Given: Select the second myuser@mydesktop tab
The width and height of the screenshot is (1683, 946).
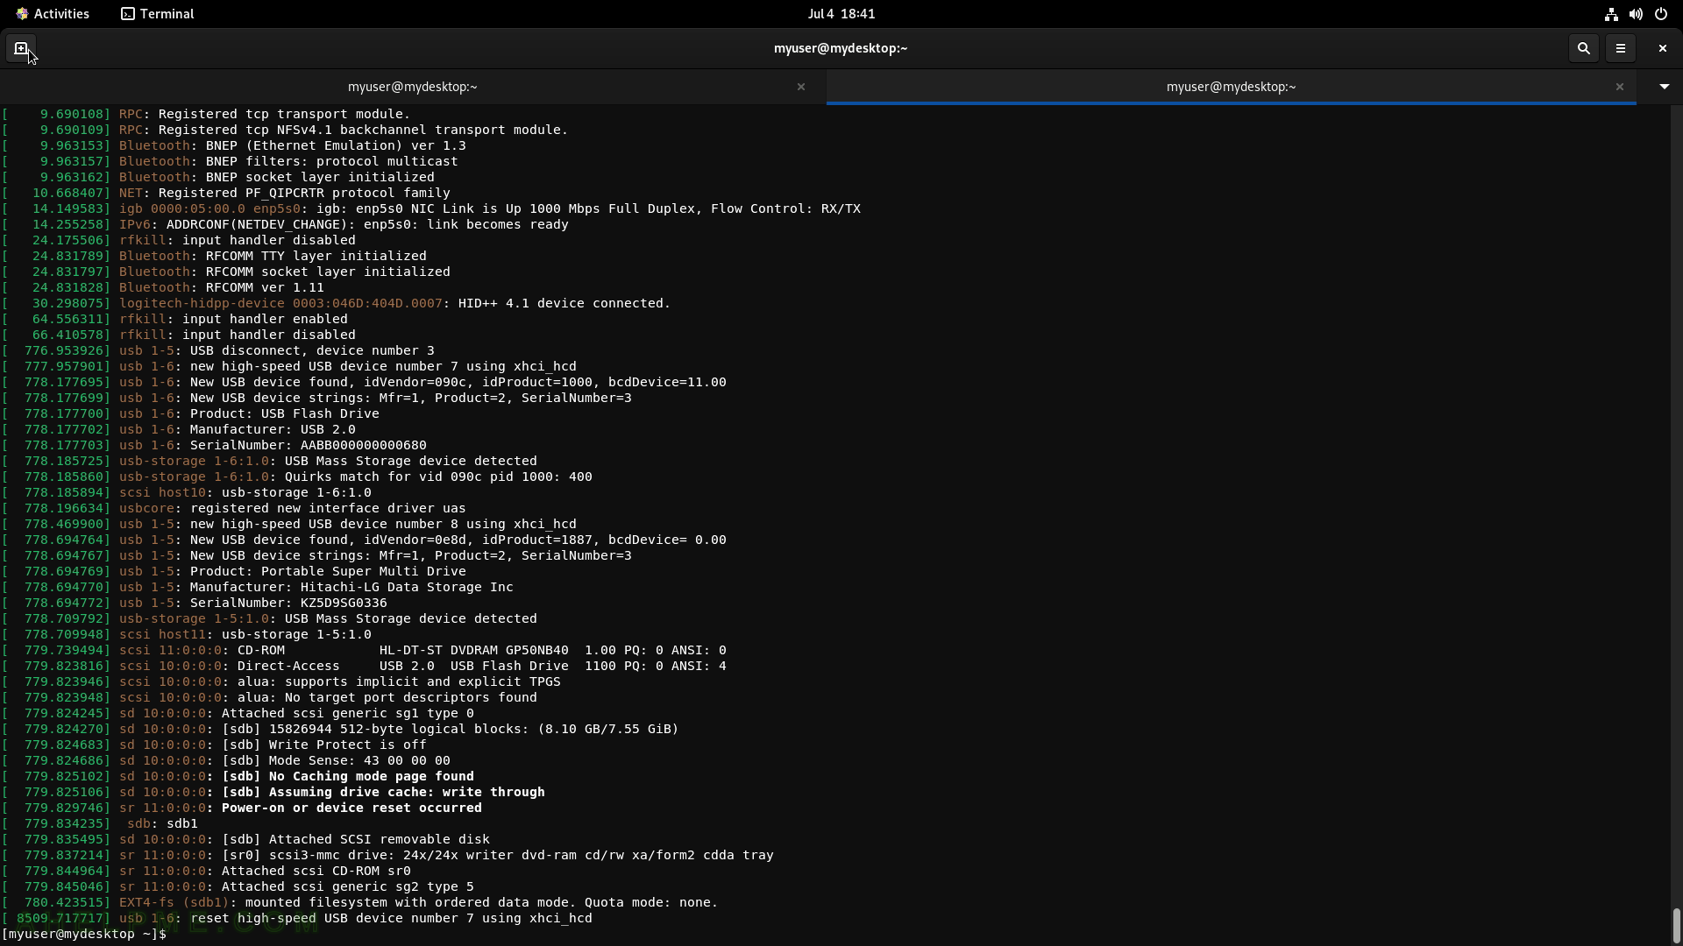Looking at the screenshot, I should [x=1231, y=87].
